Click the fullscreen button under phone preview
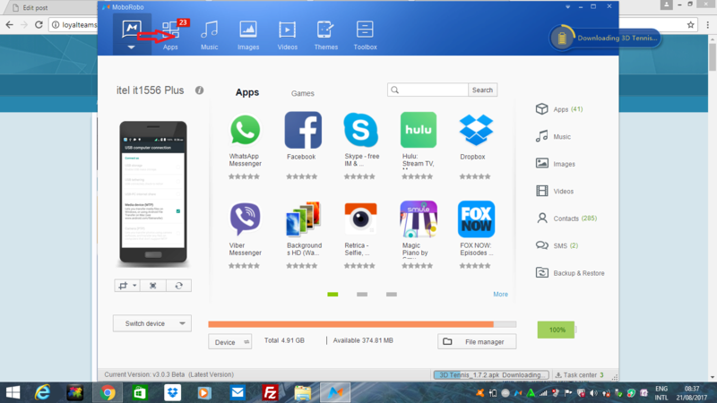Viewport: 717px width, 403px height. pos(153,286)
